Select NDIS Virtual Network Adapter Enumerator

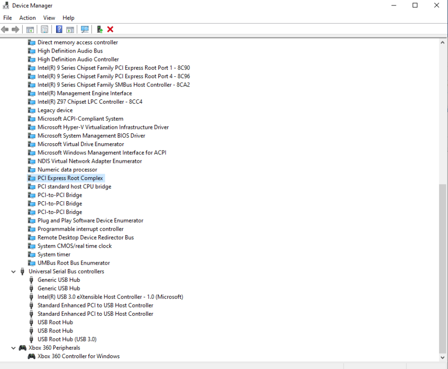point(90,161)
